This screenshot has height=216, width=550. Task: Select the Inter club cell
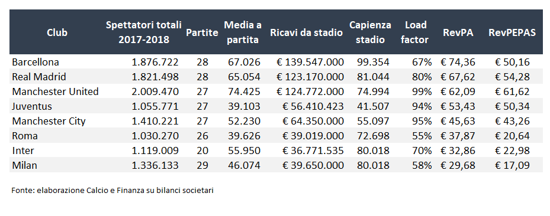[x=23, y=150]
